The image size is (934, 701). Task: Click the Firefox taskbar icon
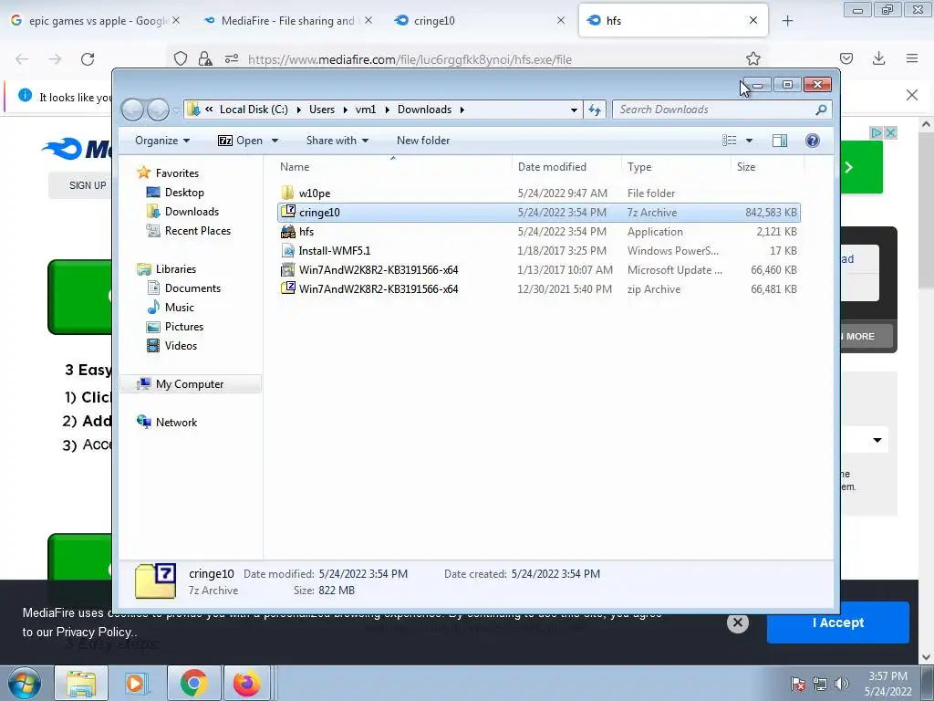pos(246,683)
